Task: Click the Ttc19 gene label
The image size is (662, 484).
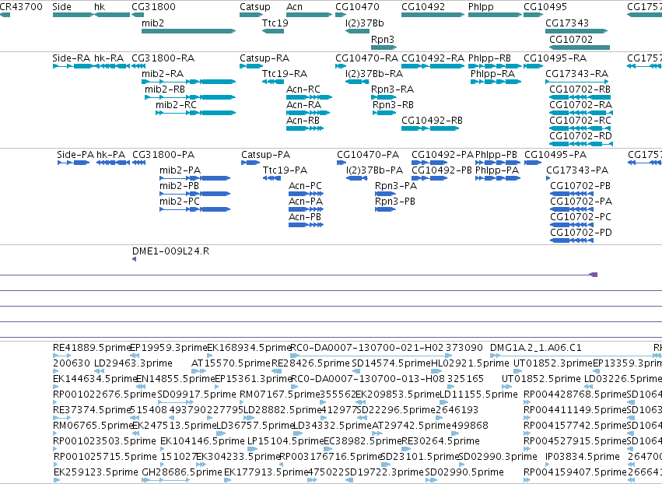Action: click(275, 23)
